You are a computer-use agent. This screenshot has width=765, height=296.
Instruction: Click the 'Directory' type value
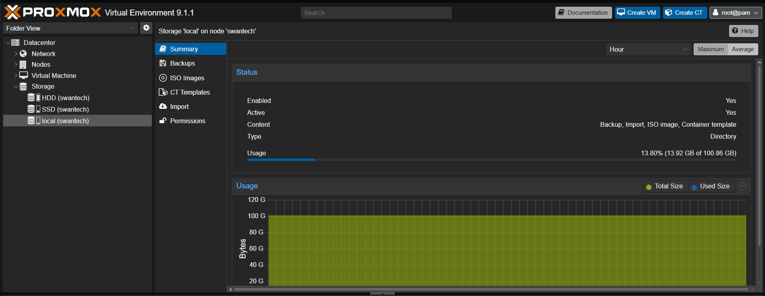click(x=723, y=136)
